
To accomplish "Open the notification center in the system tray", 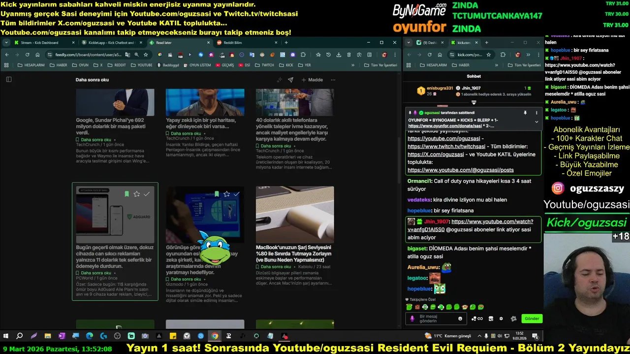I will coord(535,336).
